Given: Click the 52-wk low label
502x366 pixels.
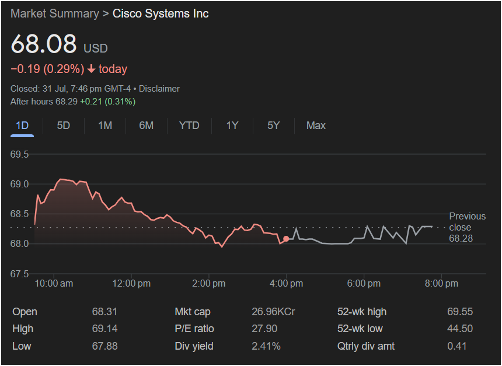Looking at the screenshot, I should click(x=360, y=329).
